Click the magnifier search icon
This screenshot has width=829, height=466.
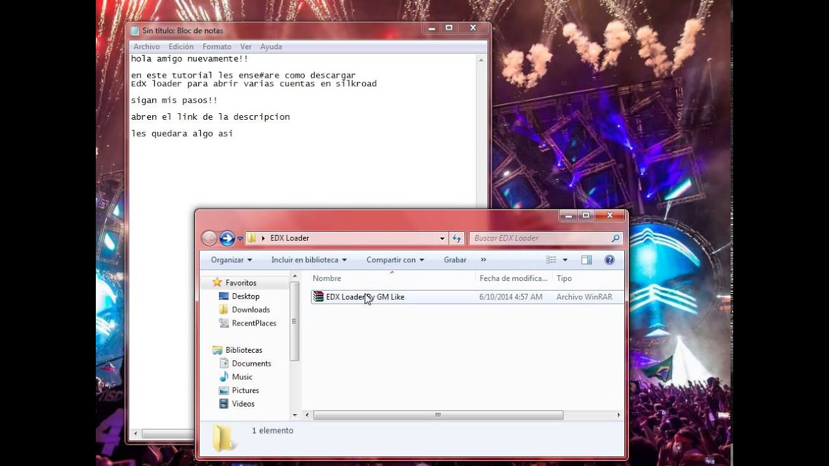616,238
